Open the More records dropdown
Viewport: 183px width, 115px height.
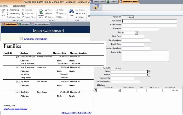point(61,17)
